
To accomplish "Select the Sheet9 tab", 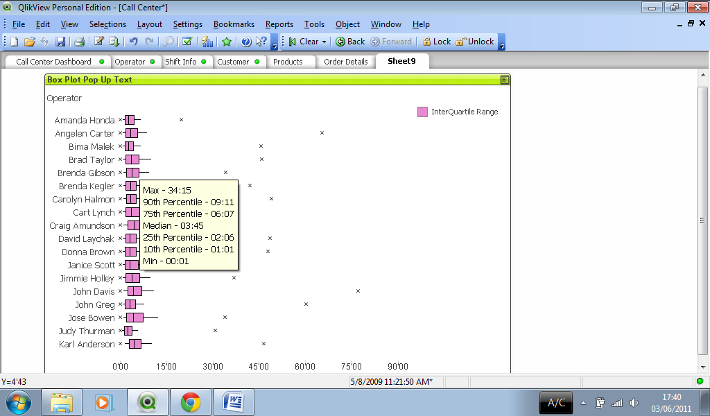I will click(x=401, y=61).
